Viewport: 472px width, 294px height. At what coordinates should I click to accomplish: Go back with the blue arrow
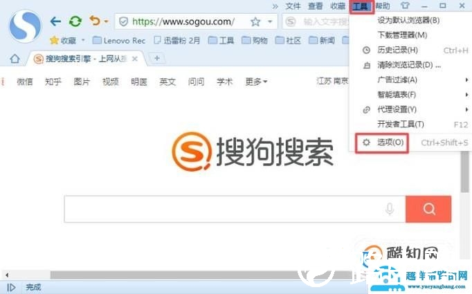click(x=55, y=21)
